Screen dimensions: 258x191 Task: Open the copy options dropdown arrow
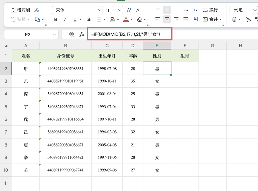(x=43, y=20)
